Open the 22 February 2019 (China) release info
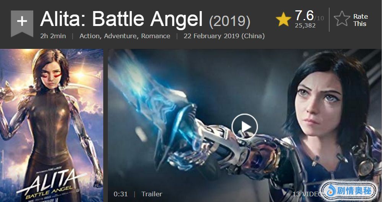Screen dimensions: 382x202 pos(224,36)
